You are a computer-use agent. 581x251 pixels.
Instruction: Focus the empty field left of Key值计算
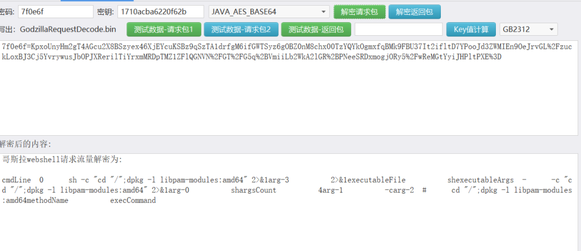pos(398,30)
